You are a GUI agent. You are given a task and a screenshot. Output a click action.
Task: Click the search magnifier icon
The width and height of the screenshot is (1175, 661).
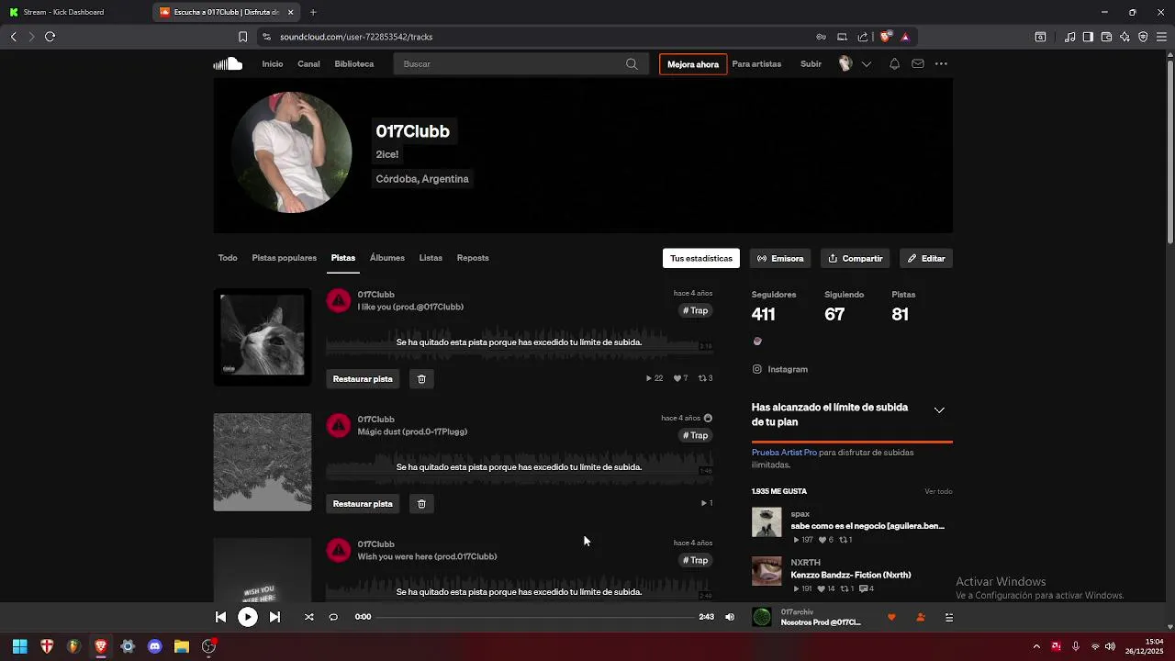pos(632,64)
